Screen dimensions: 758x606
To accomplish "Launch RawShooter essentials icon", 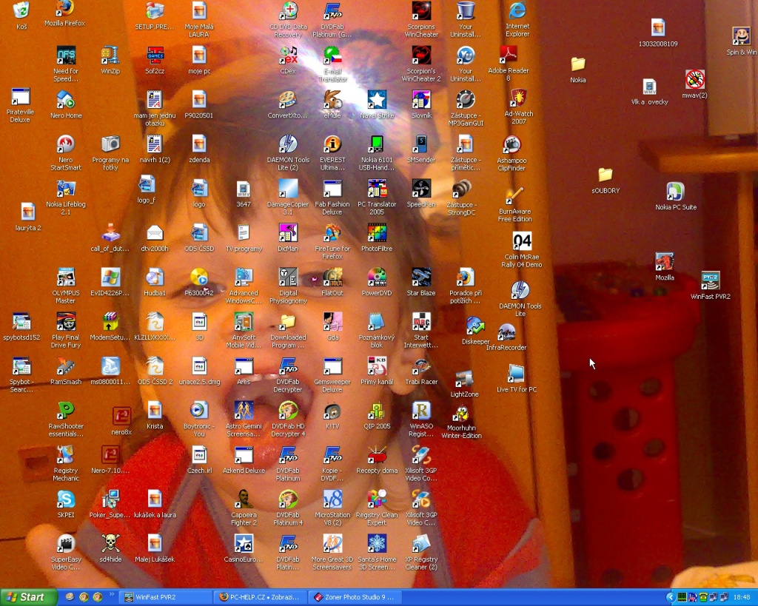I will click(x=66, y=420).
